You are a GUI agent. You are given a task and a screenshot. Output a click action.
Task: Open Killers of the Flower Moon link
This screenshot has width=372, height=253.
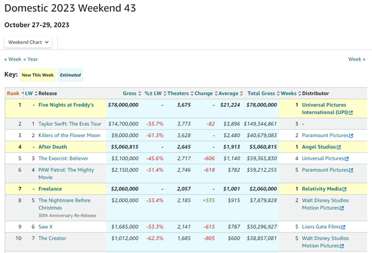point(69,135)
